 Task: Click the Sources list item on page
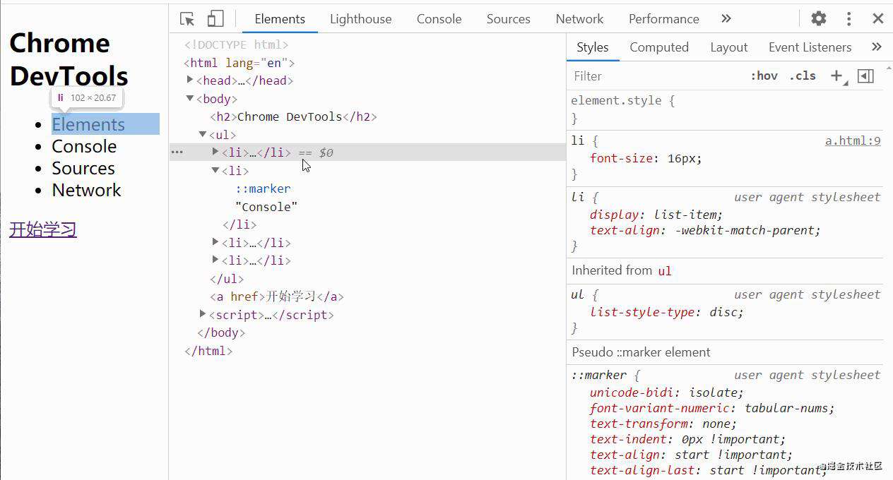pyautogui.click(x=83, y=168)
